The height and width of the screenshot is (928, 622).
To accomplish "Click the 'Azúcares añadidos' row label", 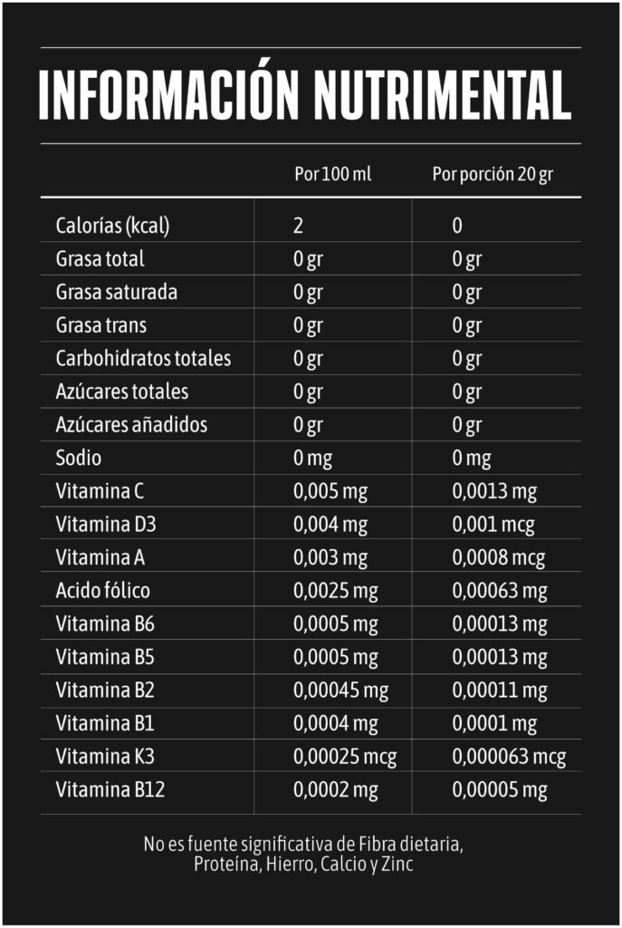I will click(x=131, y=425).
